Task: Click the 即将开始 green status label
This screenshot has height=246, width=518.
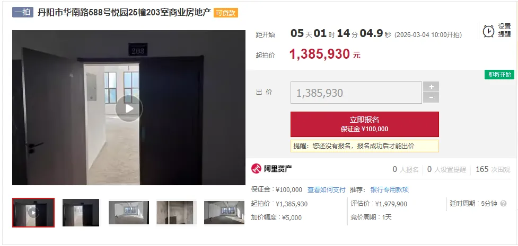Action: (x=499, y=75)
